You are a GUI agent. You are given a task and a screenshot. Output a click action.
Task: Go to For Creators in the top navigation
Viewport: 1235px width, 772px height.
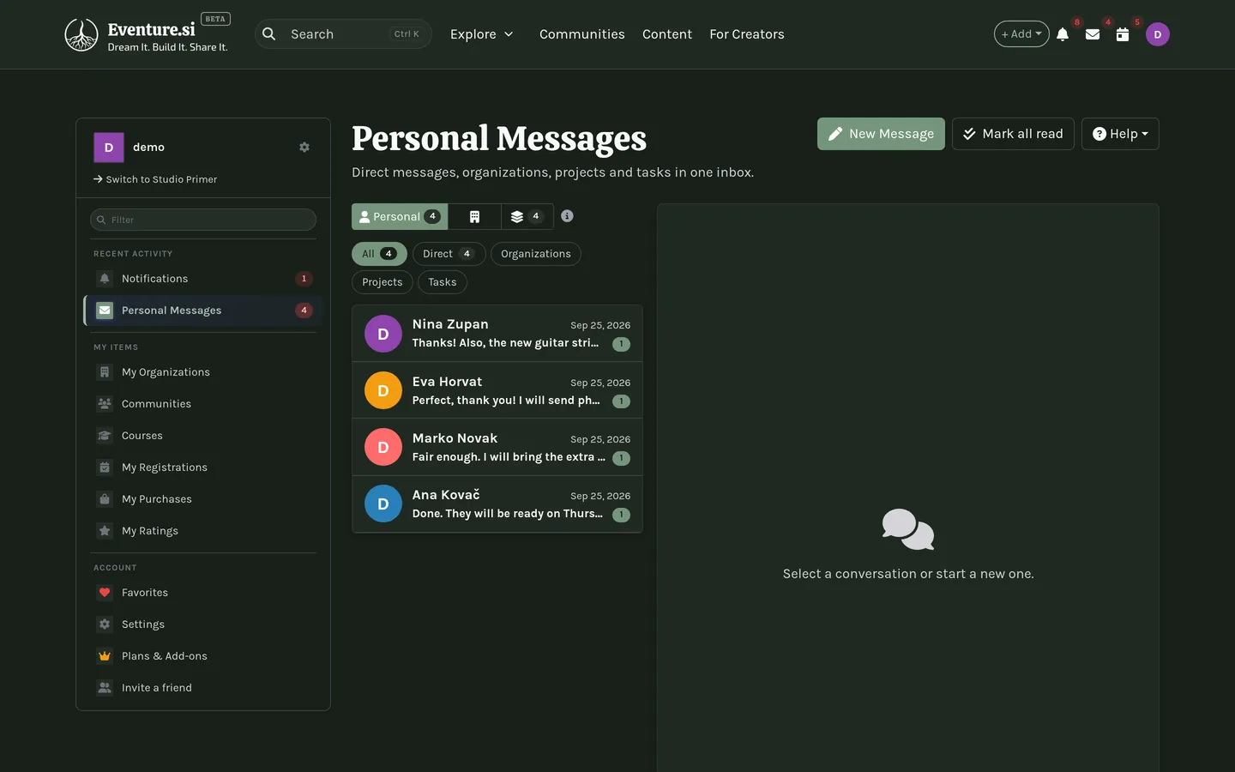pos(747,34)
